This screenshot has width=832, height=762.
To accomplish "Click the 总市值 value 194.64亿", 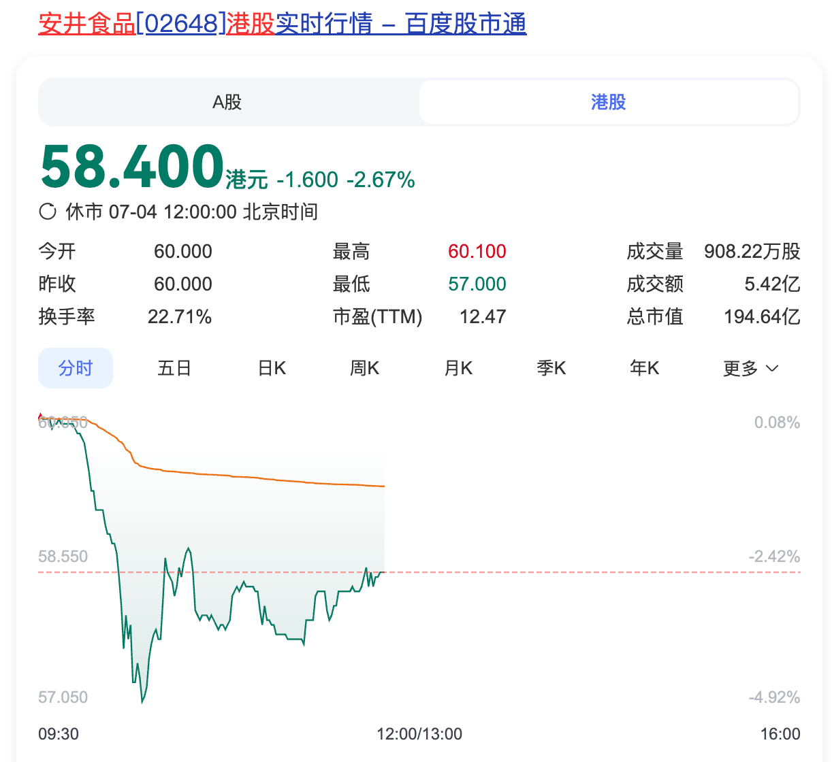I will (762, 316).
